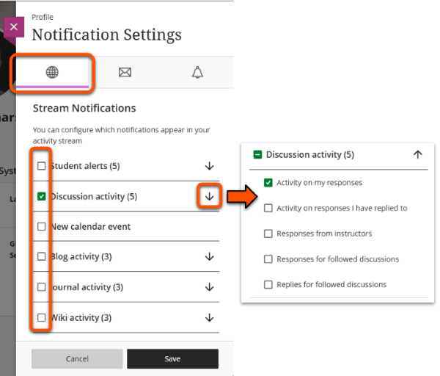Uncheck the Discussion activity checkbox in list

(x=42, y=196)
